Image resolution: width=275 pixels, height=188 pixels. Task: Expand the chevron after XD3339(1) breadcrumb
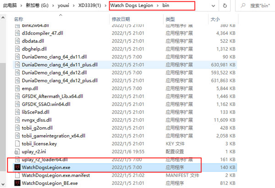coord(105,6)
